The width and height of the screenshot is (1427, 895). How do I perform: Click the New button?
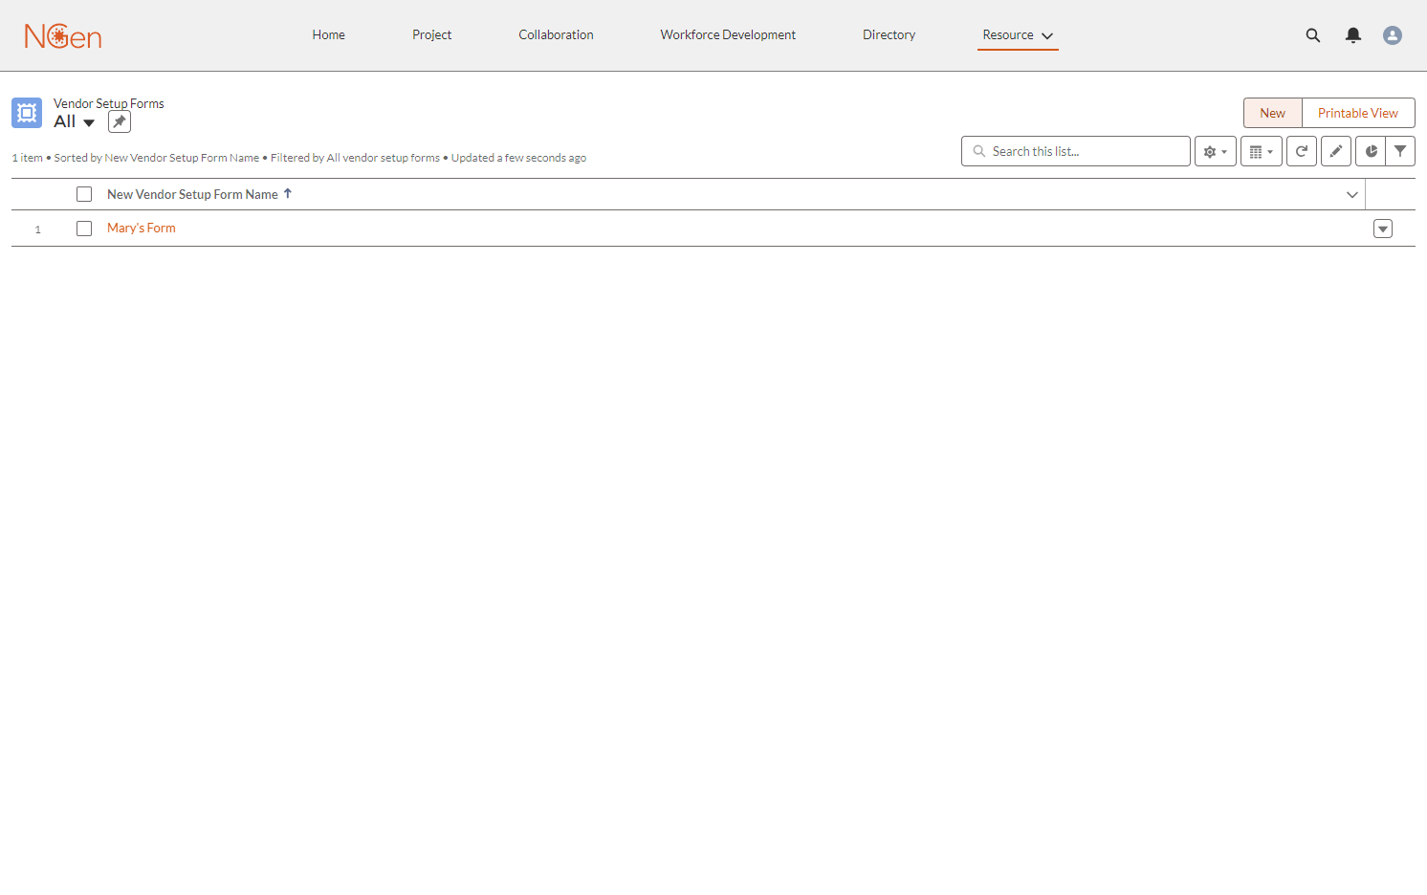tap(1272, 113)
